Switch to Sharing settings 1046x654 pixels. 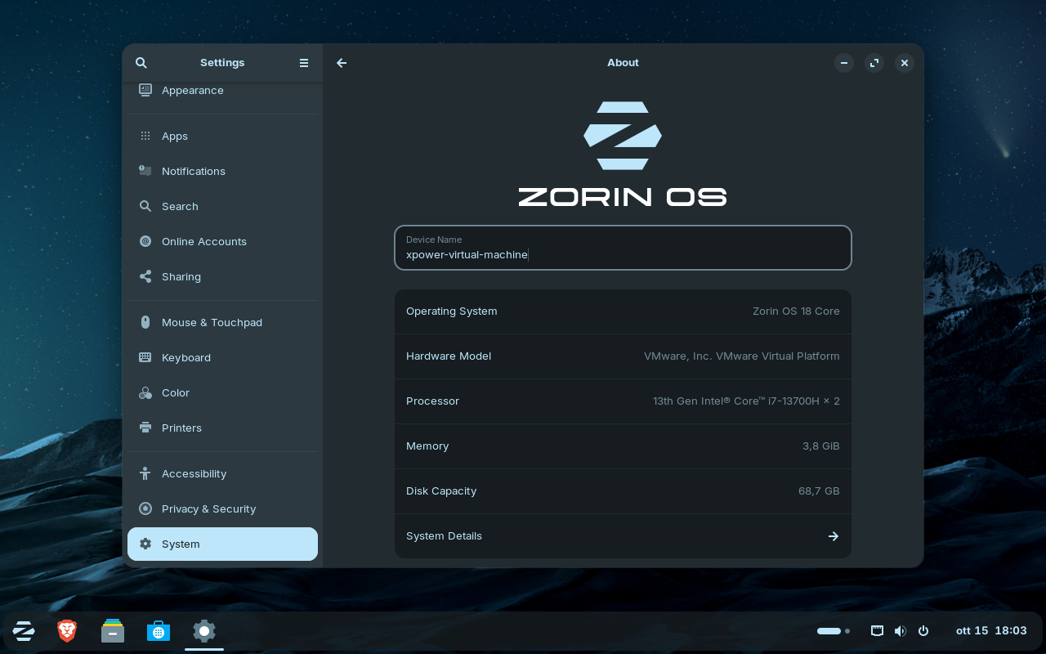[222, 276]
